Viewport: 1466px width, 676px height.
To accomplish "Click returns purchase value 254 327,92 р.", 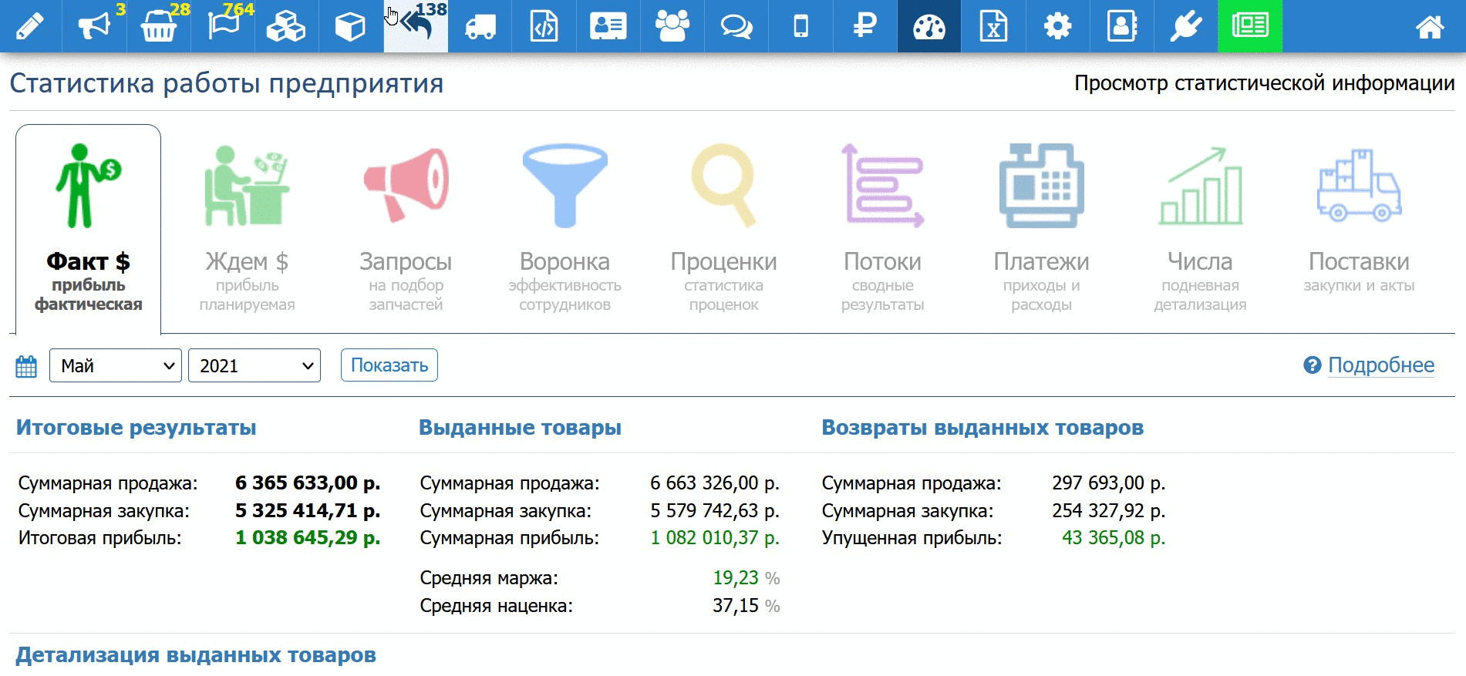I will (x=1108, y=511).
